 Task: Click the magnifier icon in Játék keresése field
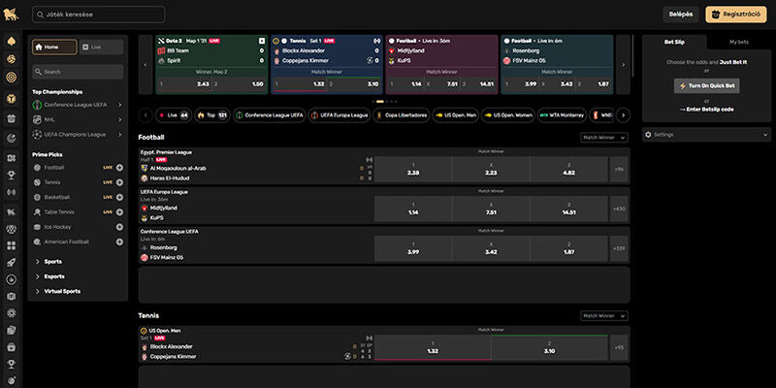point(40,15)
